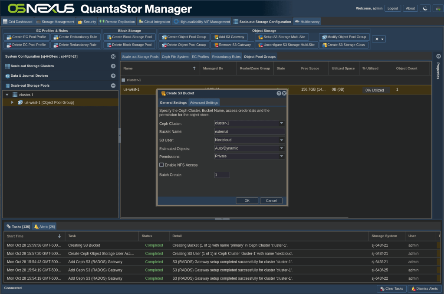Click Create Object Pool Group

pos(184,37)
